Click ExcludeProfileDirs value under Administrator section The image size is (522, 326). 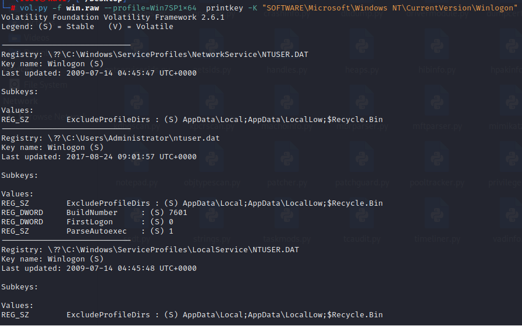[108, 203]
